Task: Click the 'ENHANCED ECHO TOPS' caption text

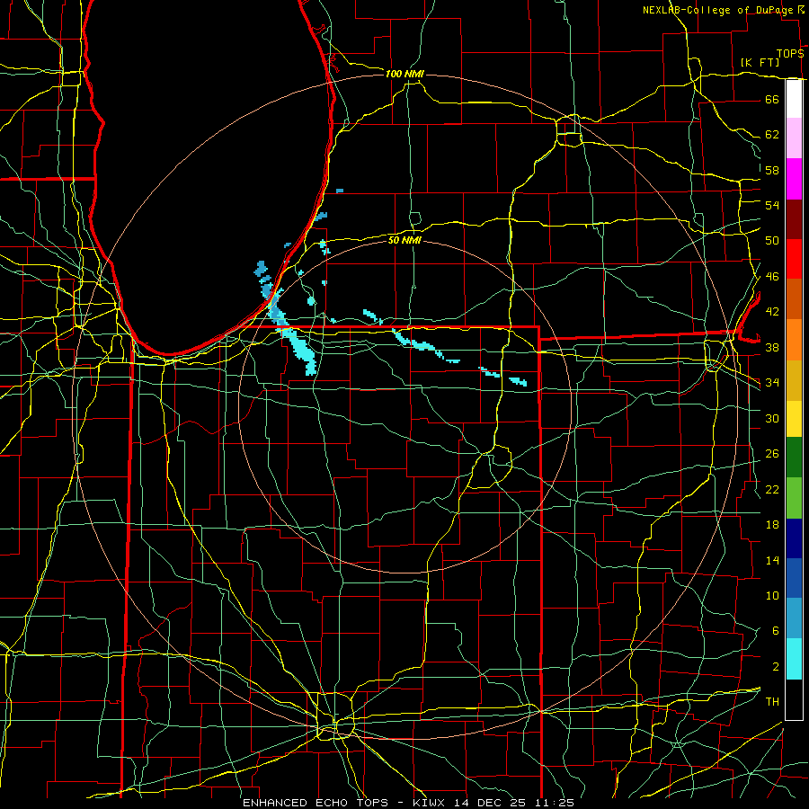Action: click(316, 803)
